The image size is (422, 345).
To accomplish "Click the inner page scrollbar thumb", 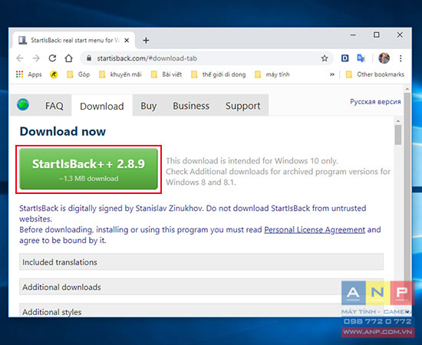I will (x=398, y=134).
